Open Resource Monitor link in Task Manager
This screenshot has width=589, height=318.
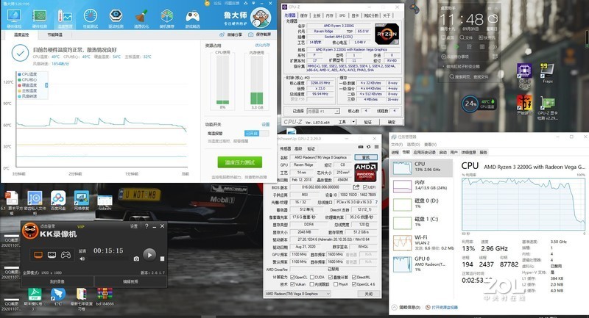coord(445,307)
